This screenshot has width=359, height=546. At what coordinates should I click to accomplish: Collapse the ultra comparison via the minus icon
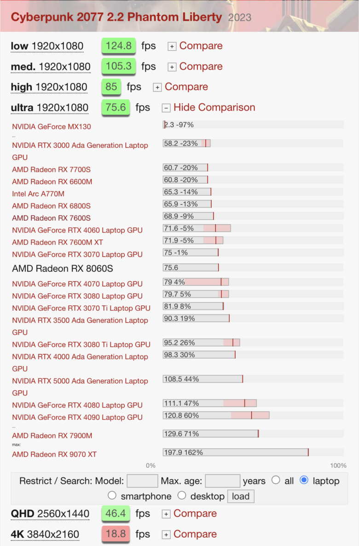pos(166,107)
